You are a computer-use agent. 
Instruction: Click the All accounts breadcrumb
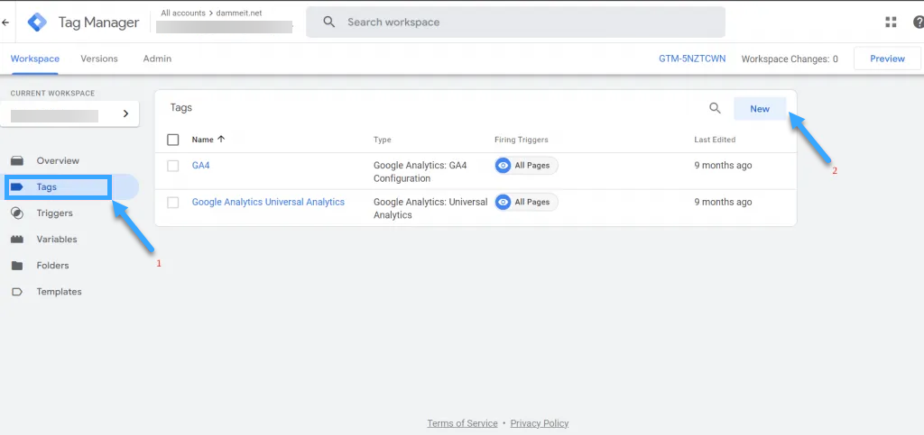click(183, 13)
